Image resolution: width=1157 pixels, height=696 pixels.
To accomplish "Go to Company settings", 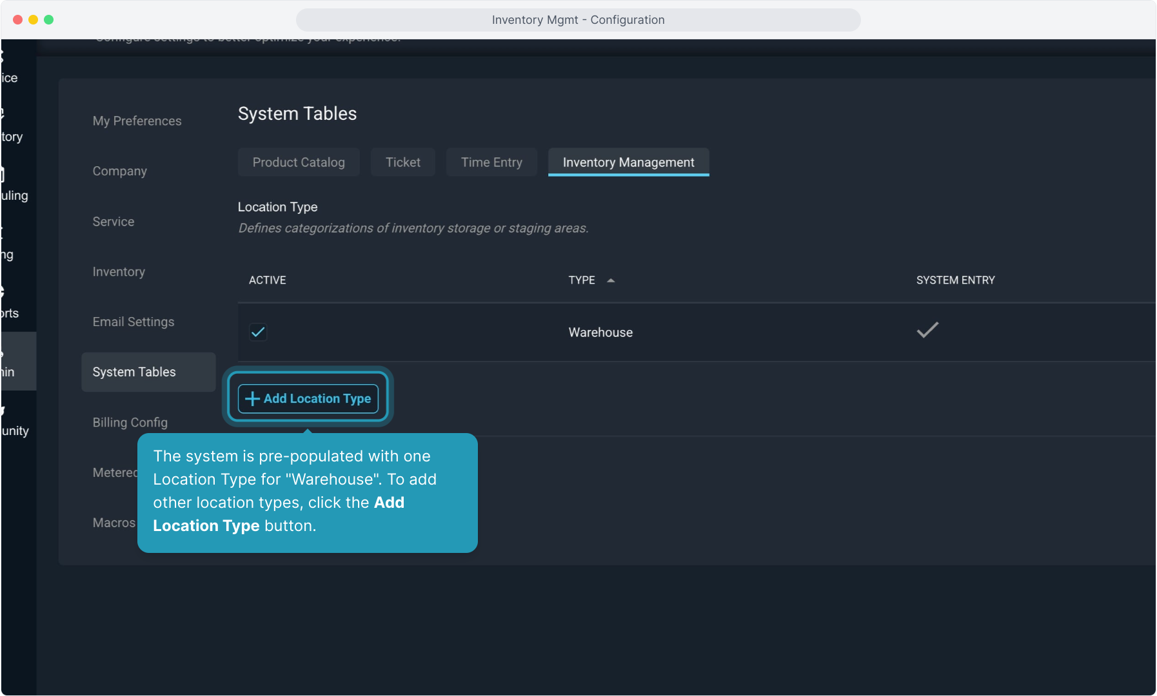I will [120, 171].
